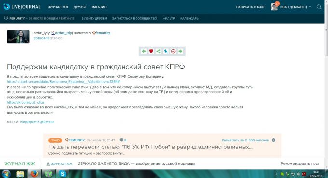Open Skype from the taskbar
The image size is (328, 178).
point(63,174)
